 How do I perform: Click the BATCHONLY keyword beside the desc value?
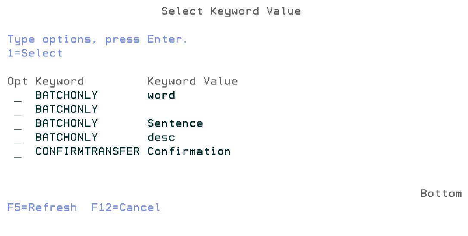point(66,138)
